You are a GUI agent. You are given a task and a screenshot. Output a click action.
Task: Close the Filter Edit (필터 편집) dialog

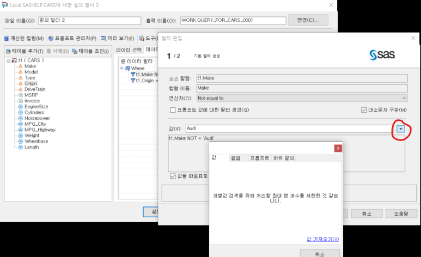(413, 39)
